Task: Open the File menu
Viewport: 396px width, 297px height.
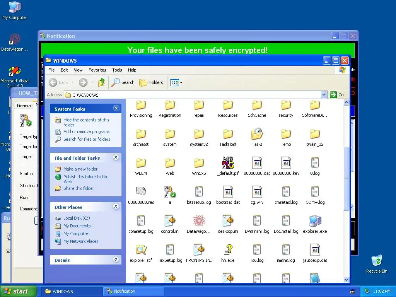Action: tap(51, 70)
